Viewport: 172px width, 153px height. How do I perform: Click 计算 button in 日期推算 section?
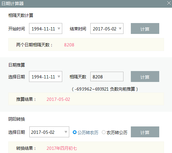tap(145, 76)
